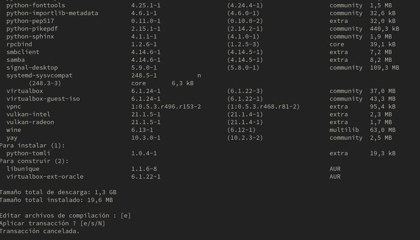This screenshot has width=420, height=240.
Task: Click the 'Tamaño total instalado' line
Action: click(x=56, y=200)
